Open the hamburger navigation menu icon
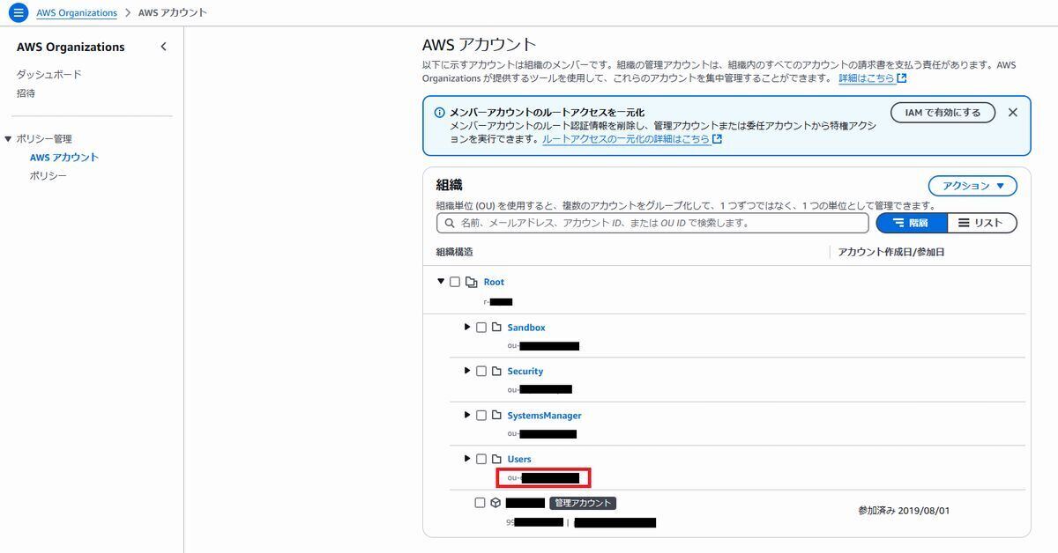 pos(19,13)
